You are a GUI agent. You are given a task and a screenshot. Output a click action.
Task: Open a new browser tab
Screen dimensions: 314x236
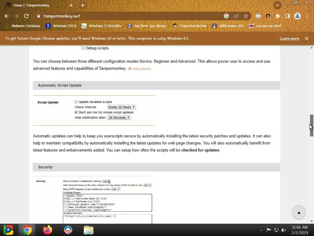point(83,5)
